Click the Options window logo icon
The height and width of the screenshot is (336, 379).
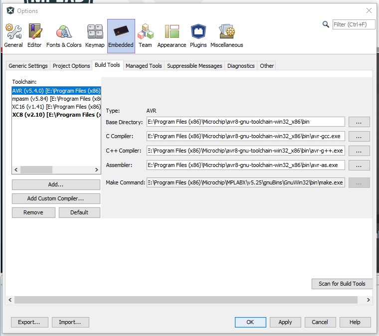coord(10,11)
